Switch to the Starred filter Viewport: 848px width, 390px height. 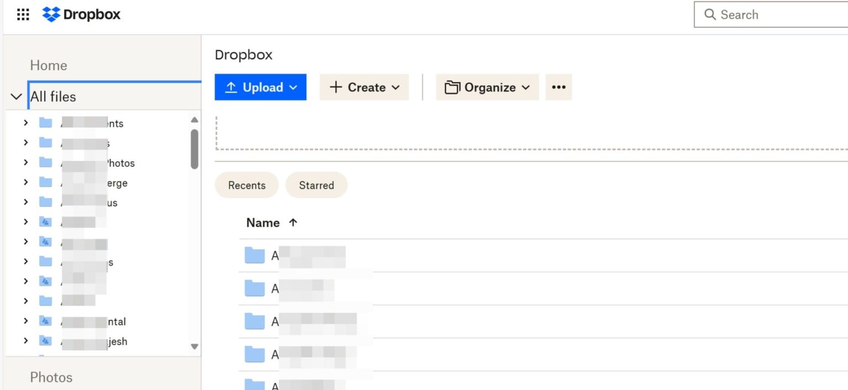316,185
